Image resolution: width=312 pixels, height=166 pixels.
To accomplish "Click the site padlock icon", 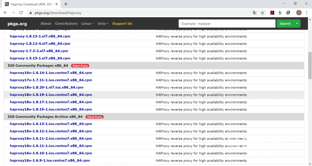I will point(30,13).
